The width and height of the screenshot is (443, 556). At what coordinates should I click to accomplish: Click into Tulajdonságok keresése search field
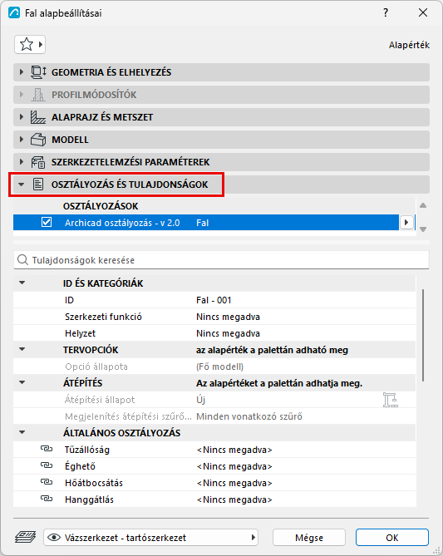pos(221,260)
